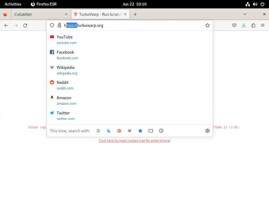The image size is (269, 202).
Task: Search with Bing this time
Action: (x=108, y=131)
